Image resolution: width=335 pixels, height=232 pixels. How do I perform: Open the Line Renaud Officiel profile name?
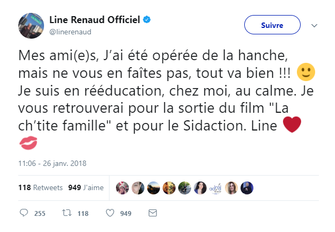coord(94,20)
